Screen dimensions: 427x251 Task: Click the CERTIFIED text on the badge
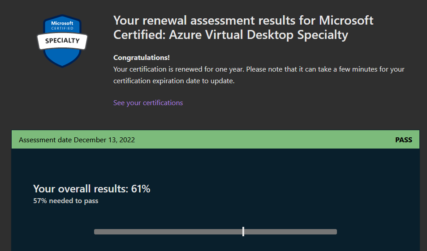[x=62, y=28]
